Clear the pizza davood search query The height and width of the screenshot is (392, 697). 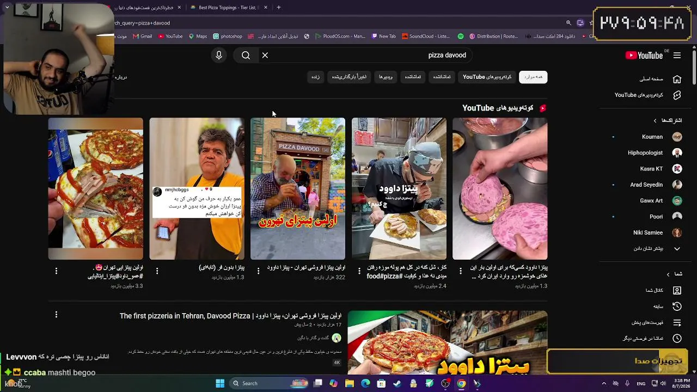[265, 55]
